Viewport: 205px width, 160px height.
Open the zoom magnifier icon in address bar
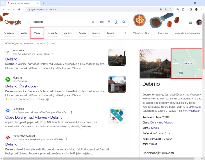point(166,9)
